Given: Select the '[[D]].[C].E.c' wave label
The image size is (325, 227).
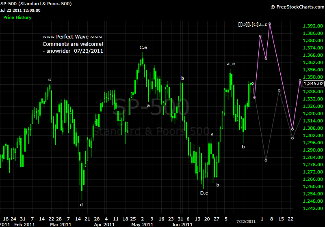Looking at the screenshot, I should coord(253,24).
